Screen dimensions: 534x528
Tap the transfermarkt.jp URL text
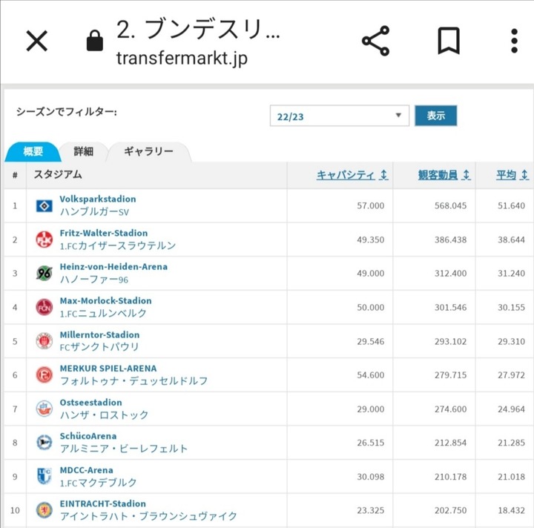click(182, 58)
